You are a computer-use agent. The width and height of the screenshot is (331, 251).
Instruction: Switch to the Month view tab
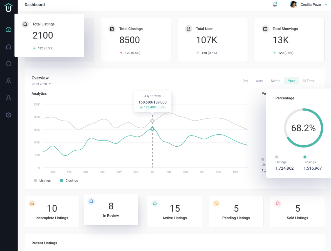pyautogui.click(x=275, y=81)
